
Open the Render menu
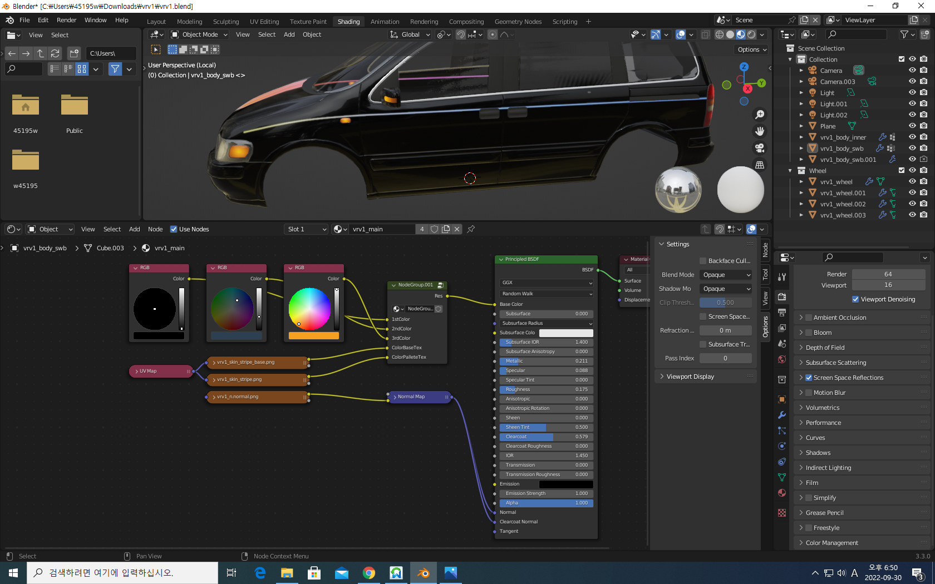pos(66,20)
